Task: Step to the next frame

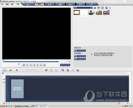Action: [34, 65]
